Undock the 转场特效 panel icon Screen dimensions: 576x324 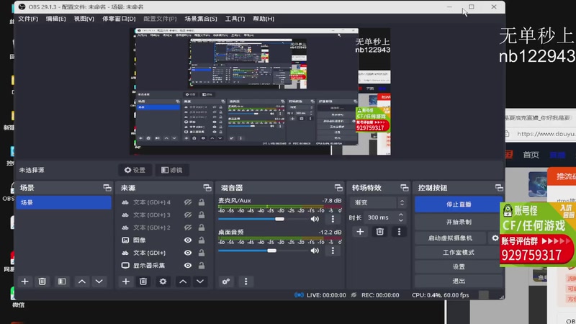click(404, 188)
